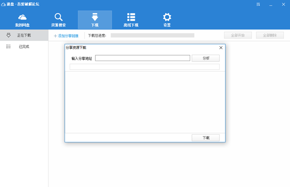Select 已完成 in the sidebar
This screenshot has height=187, width=290.
coord(24,47)
